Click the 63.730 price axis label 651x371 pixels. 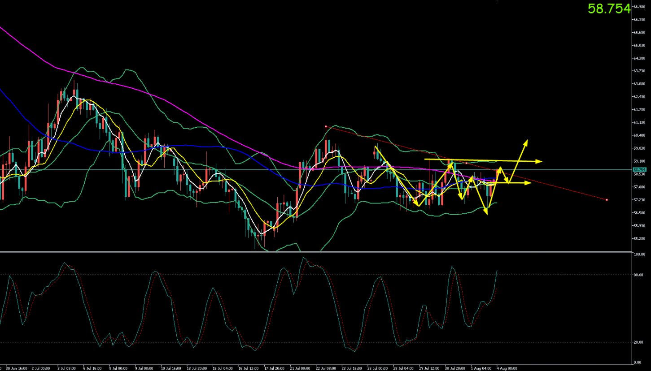[639, 71]
